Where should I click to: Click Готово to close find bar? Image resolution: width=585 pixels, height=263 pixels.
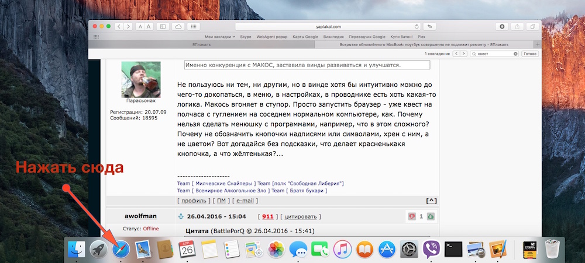530,54
